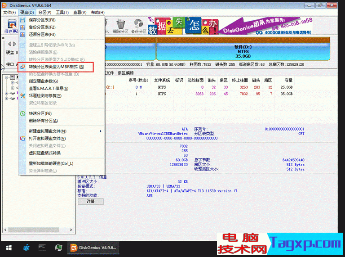Click the DiskGenius advertisement banner
Screen dimensions: 345x257
pyautogui.click(x=230, y=26)
